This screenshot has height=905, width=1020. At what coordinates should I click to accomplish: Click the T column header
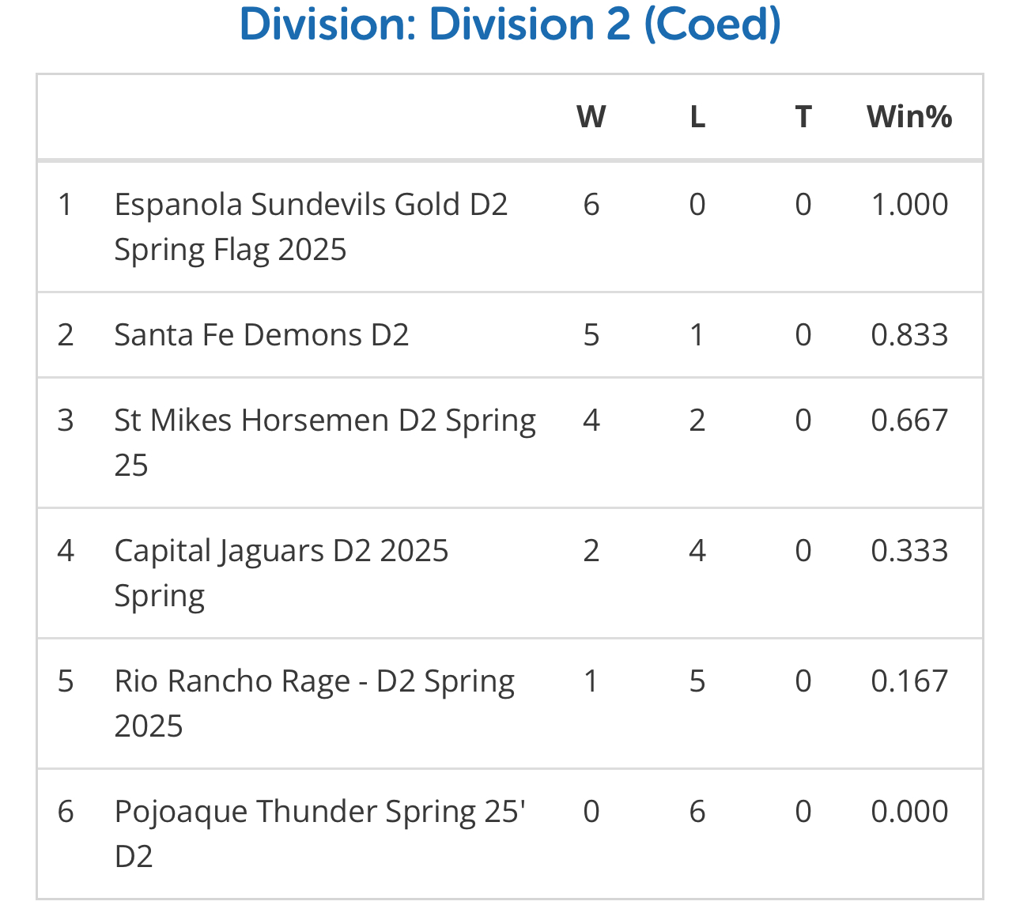[x=803, y=117]
